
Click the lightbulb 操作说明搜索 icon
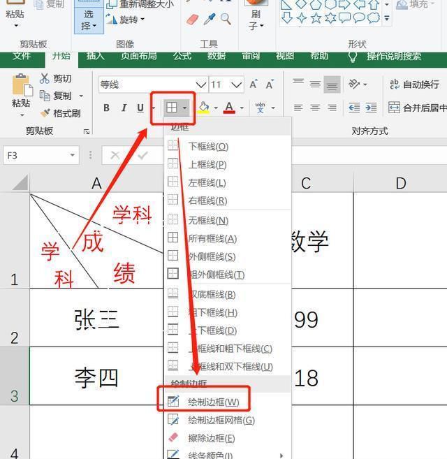pos(353,56)
